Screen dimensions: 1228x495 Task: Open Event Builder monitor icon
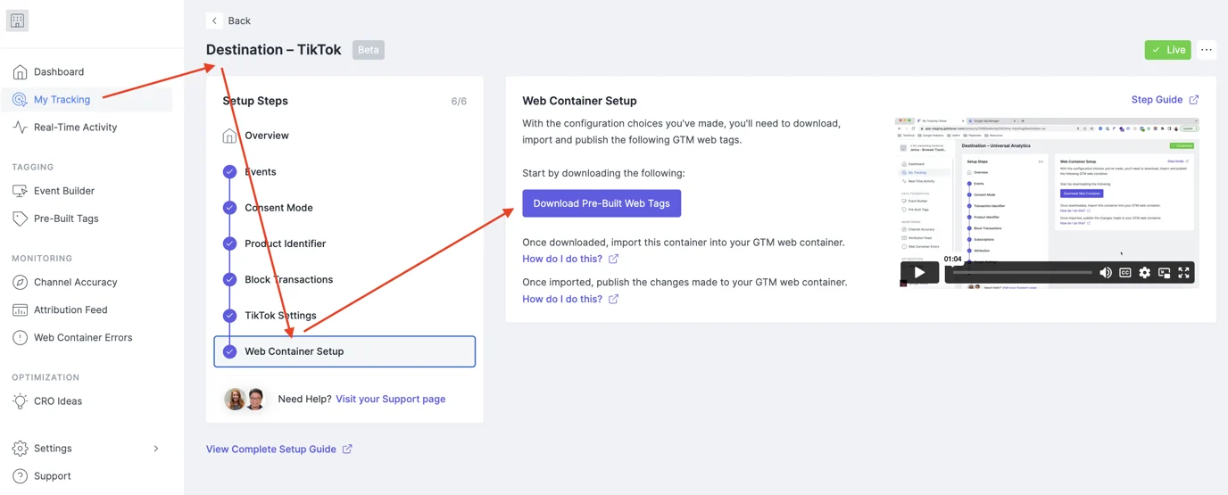20,191
